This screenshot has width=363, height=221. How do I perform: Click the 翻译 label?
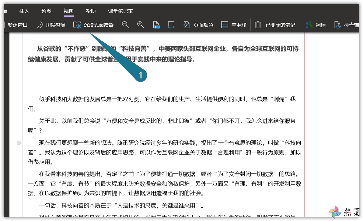tap(321, 25)
